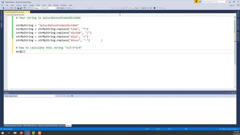The height and width of the screenshot is (135, 240).
Task: Click Visual Studio taskbar icon
Action: [27, 133]
